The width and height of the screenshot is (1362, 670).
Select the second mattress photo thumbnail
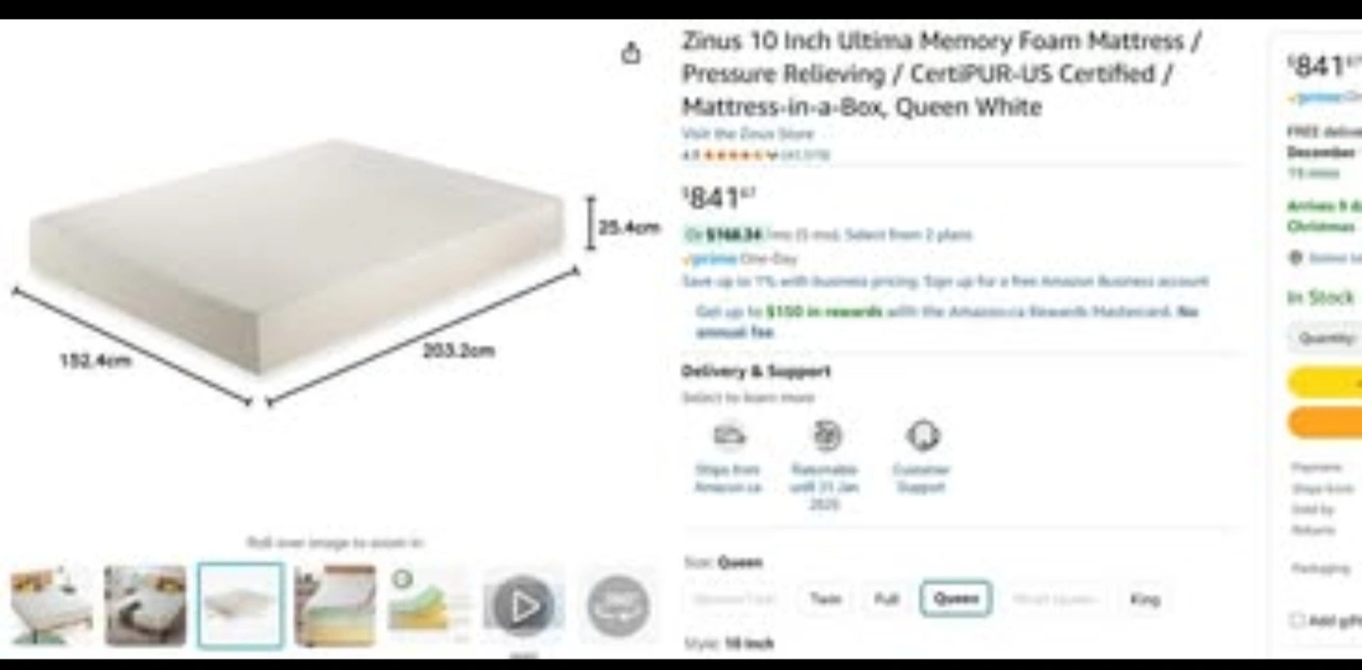point(146,606)
